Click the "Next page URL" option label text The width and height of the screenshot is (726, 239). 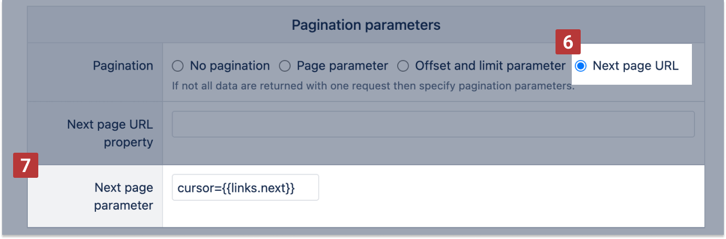click(x=635, y=66)
